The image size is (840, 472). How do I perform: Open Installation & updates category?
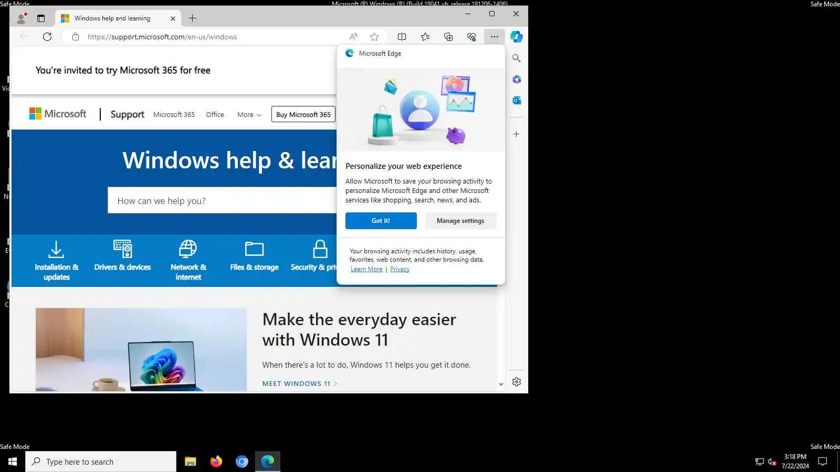pyautogui.click(x=56, y=261)
